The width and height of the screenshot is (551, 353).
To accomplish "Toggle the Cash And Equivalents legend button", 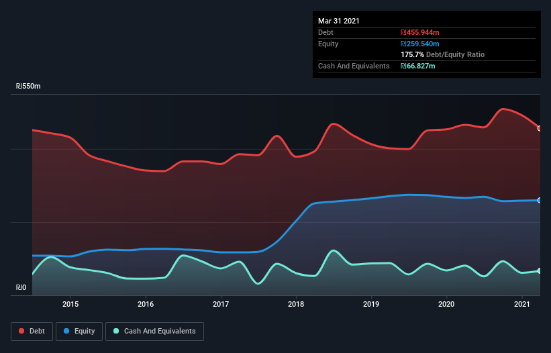I will [x=154, y=332].
